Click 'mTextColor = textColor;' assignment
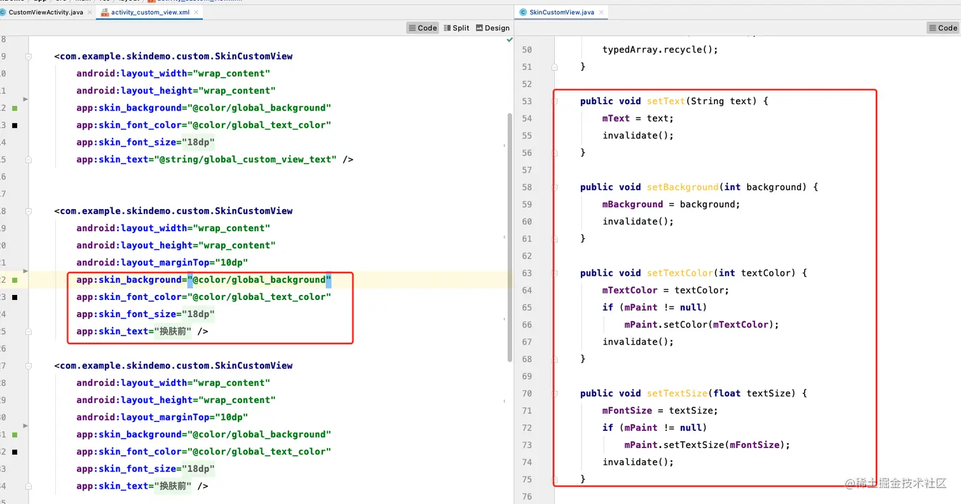 tap(666, 290)
